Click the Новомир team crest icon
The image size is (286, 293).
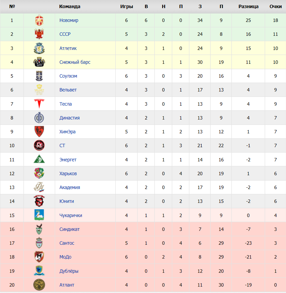(x=39, y=20)
